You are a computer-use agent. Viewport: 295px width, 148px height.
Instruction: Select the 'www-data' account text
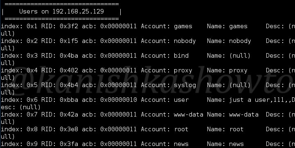[189, 114]
